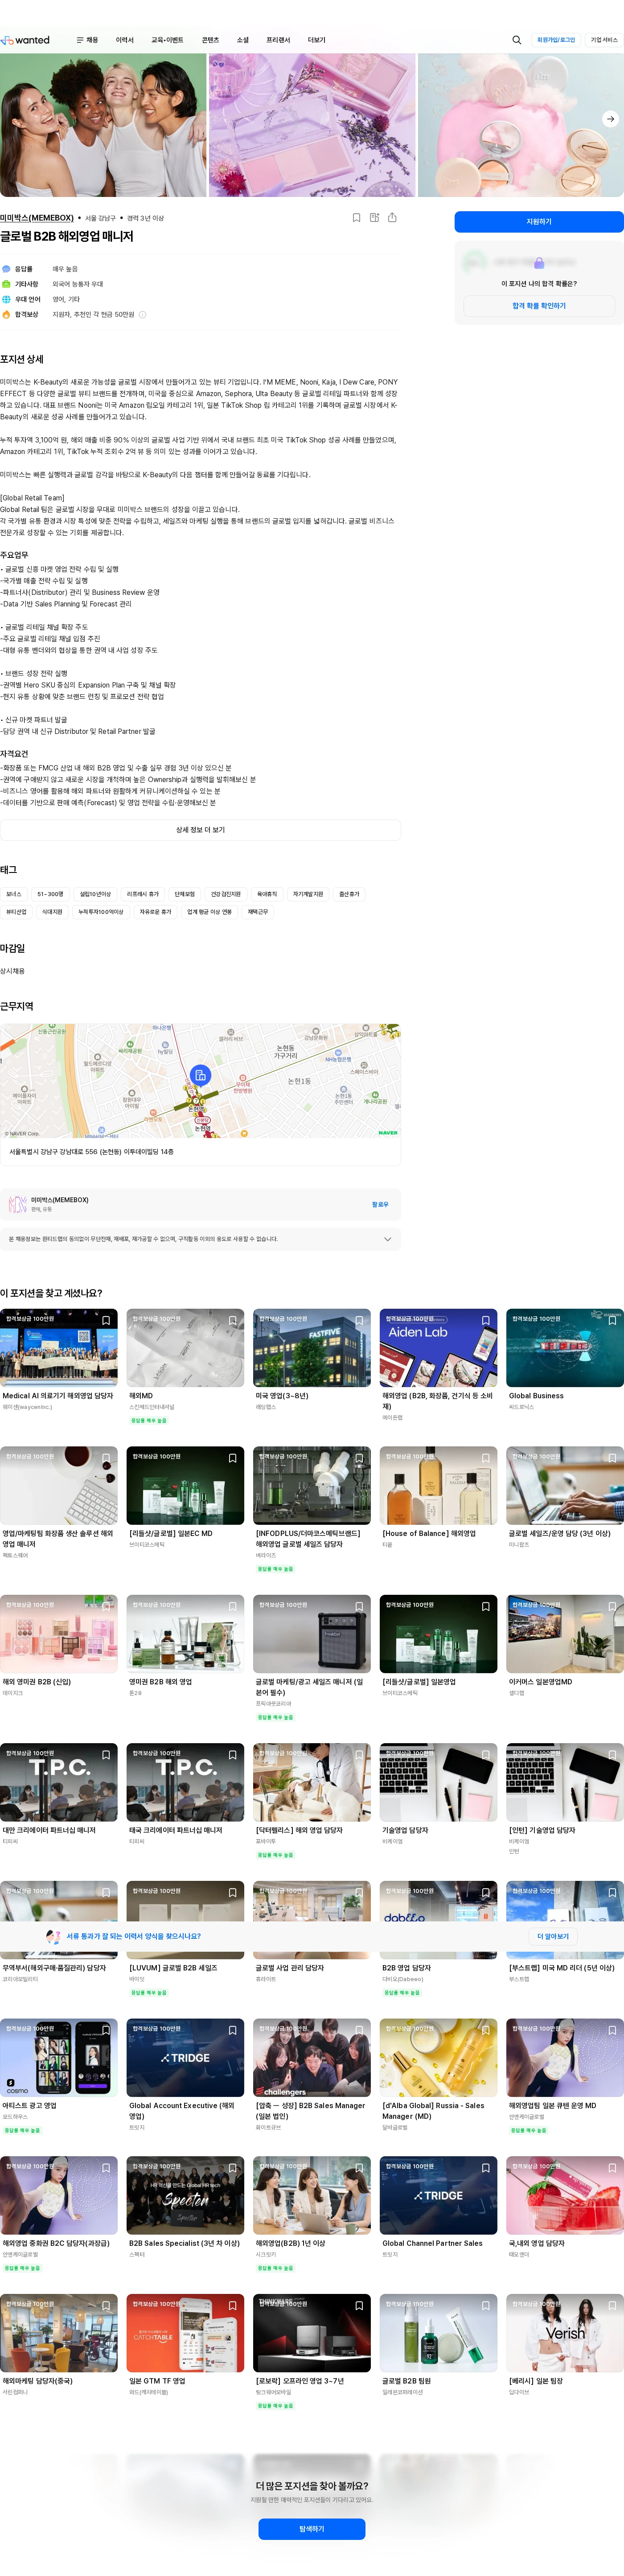Image resolution: width=624 pixels, height=2576 pixels.
Task: Show the next photo with the arrow
Action: [x=610, y=119]
